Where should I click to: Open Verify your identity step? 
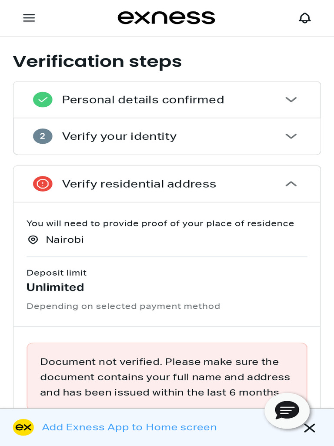point(119,136)
